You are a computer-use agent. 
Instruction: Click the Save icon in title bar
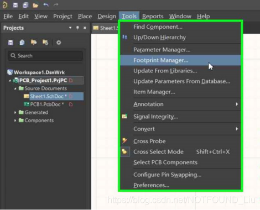click(15, 5)
